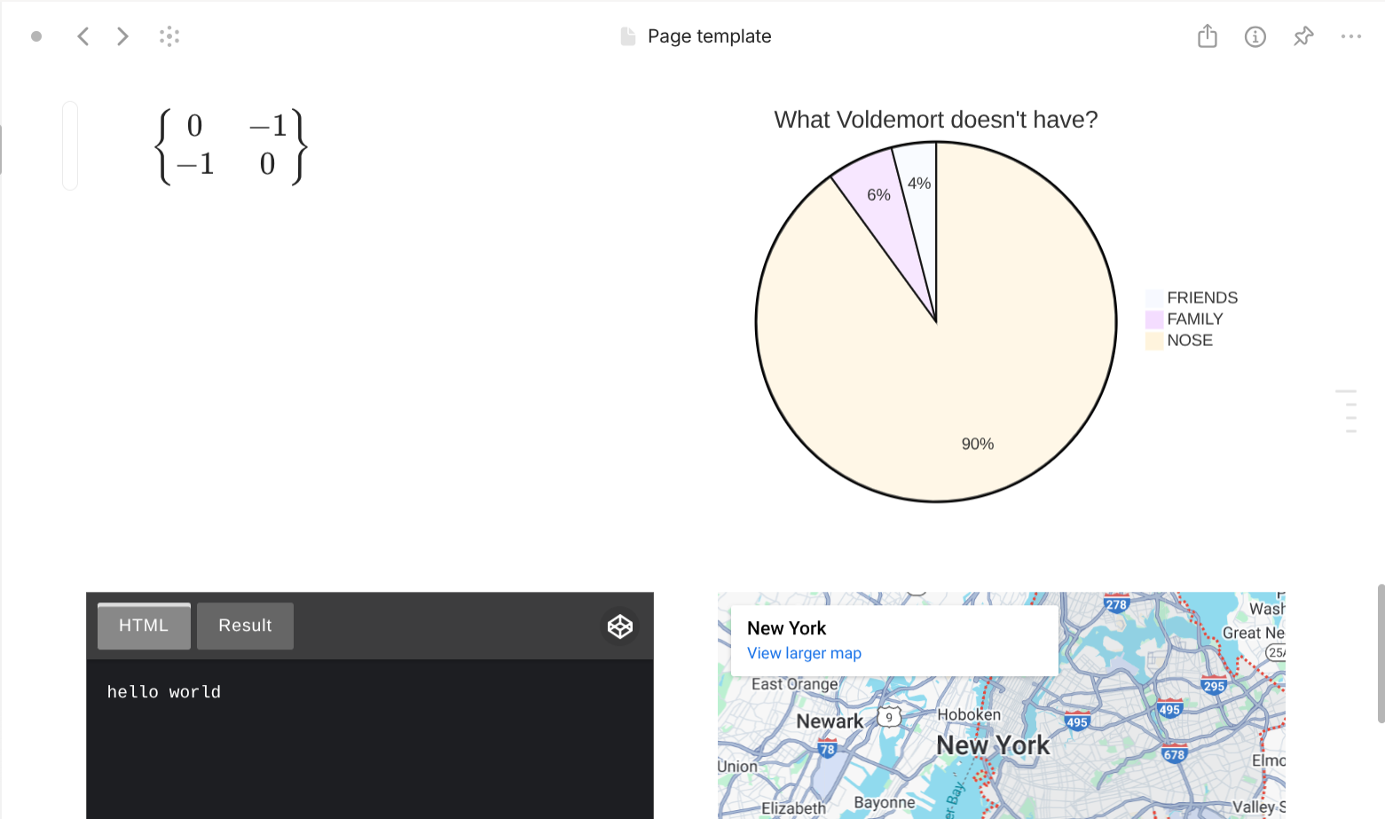The width and height of the screenshot is (1385, 819).
Task: Open View larger map link
Action: 804,653
